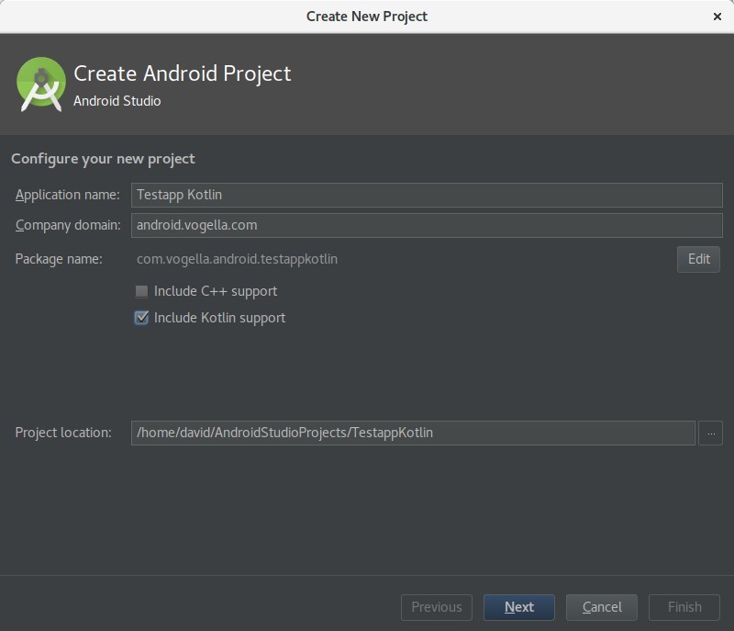
Task: Click the 'Configure your new project' heading
Action: tap(103, 159)
